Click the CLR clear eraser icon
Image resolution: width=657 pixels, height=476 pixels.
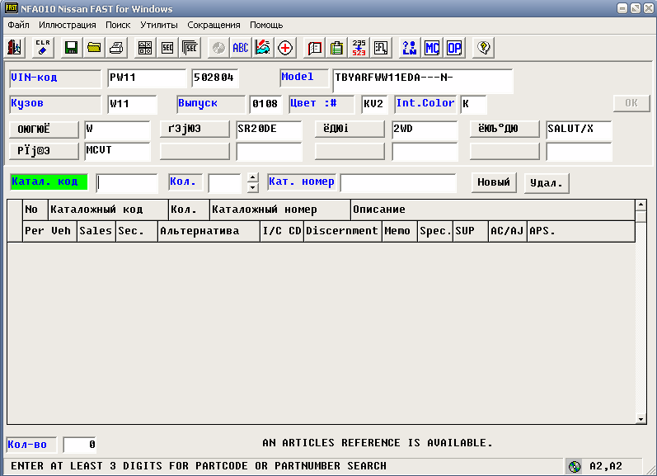[x=44, y=47]
